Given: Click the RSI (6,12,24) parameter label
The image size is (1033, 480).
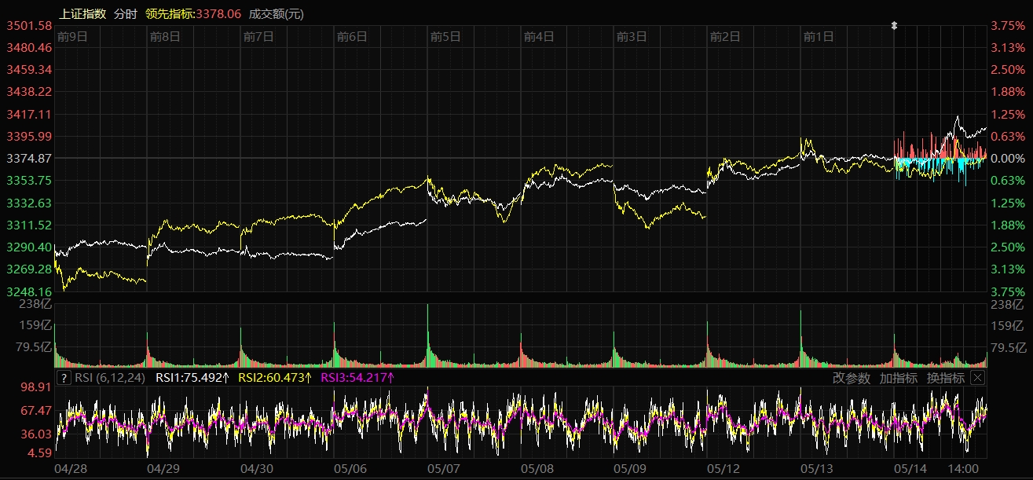Looking at the screenshot, I should click(112, 378).
